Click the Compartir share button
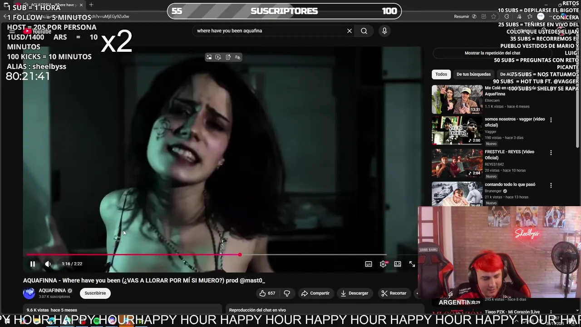The image size is (581, 327). 315,293
